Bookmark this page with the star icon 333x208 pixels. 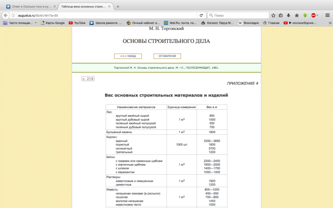click(273, 15)
